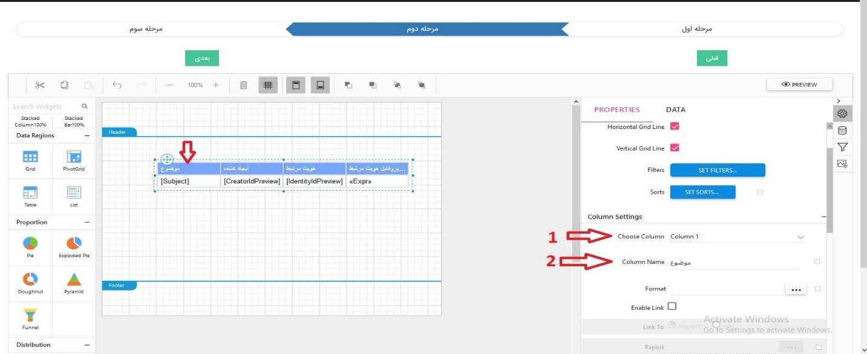Open the Choose Column dropdown
Screen dimensions: 867x354
coord(737,237)
